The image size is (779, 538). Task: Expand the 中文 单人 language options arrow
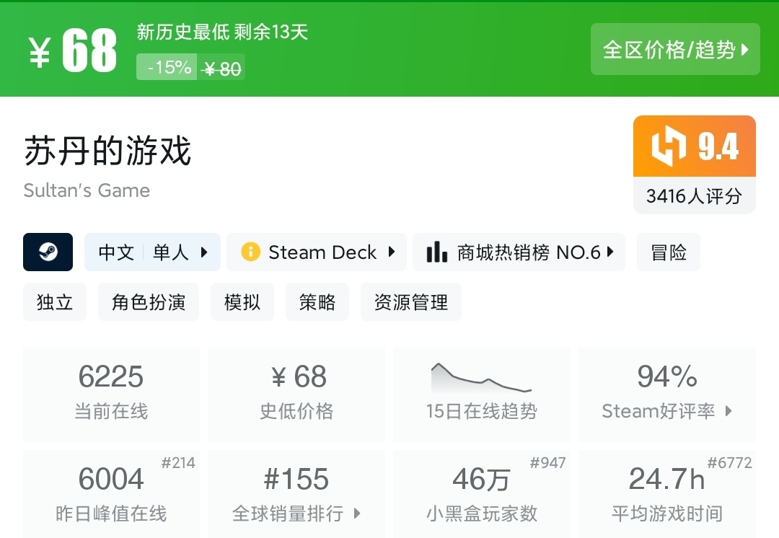click(x=204, y=252)
